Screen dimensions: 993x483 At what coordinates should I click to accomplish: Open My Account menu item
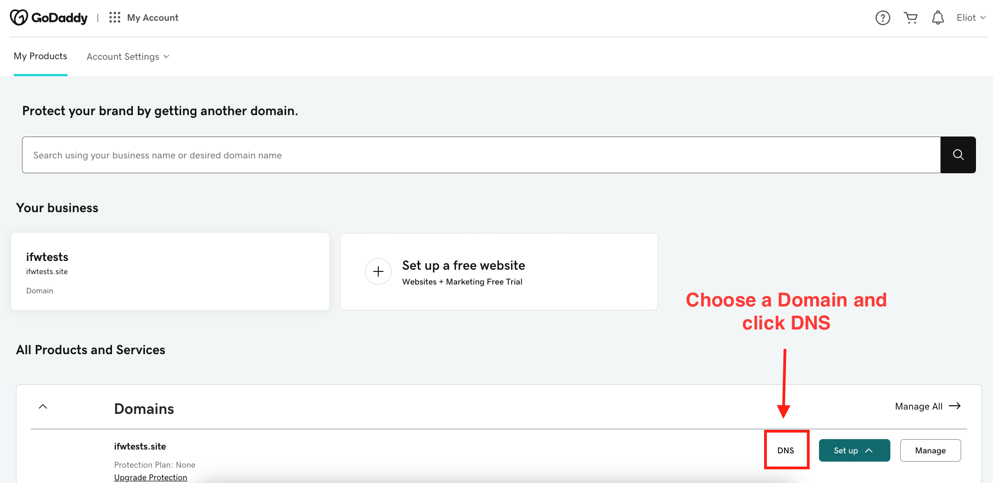click(153, 18)
